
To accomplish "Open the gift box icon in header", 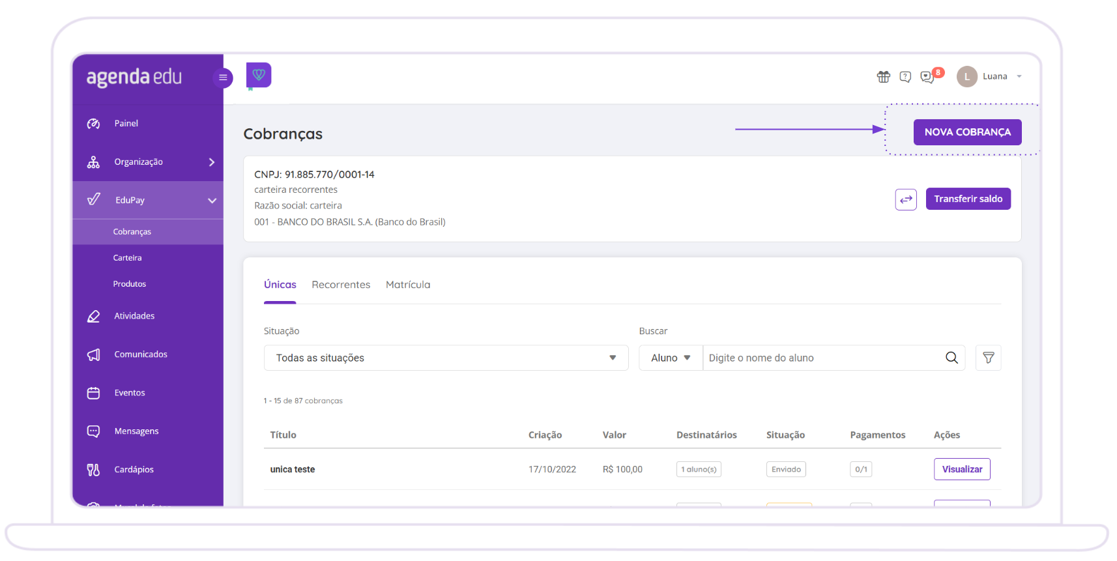I will [883, 77].
